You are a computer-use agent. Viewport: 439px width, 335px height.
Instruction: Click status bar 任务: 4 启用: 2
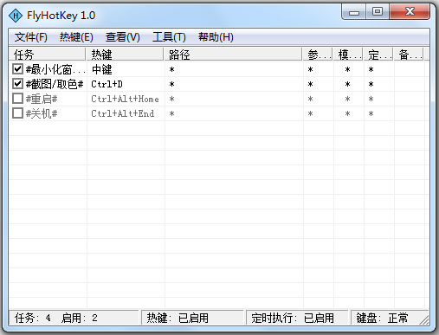pyautogui.click(x=74, y=318)
